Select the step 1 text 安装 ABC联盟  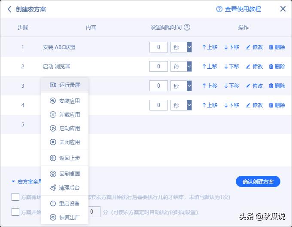[x=59, y=47]
